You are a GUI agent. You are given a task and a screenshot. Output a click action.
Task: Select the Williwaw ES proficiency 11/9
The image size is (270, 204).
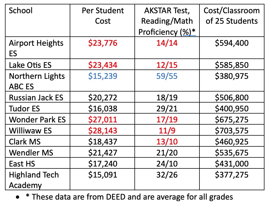167,131
